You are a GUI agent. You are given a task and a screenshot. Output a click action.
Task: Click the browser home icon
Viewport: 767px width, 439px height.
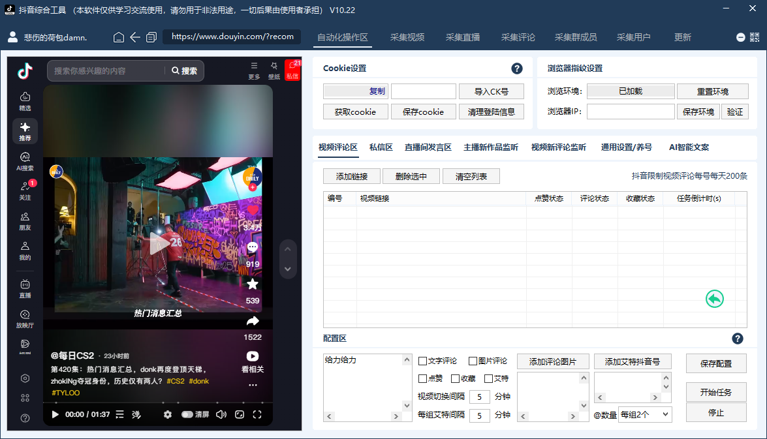pos(119,37)
